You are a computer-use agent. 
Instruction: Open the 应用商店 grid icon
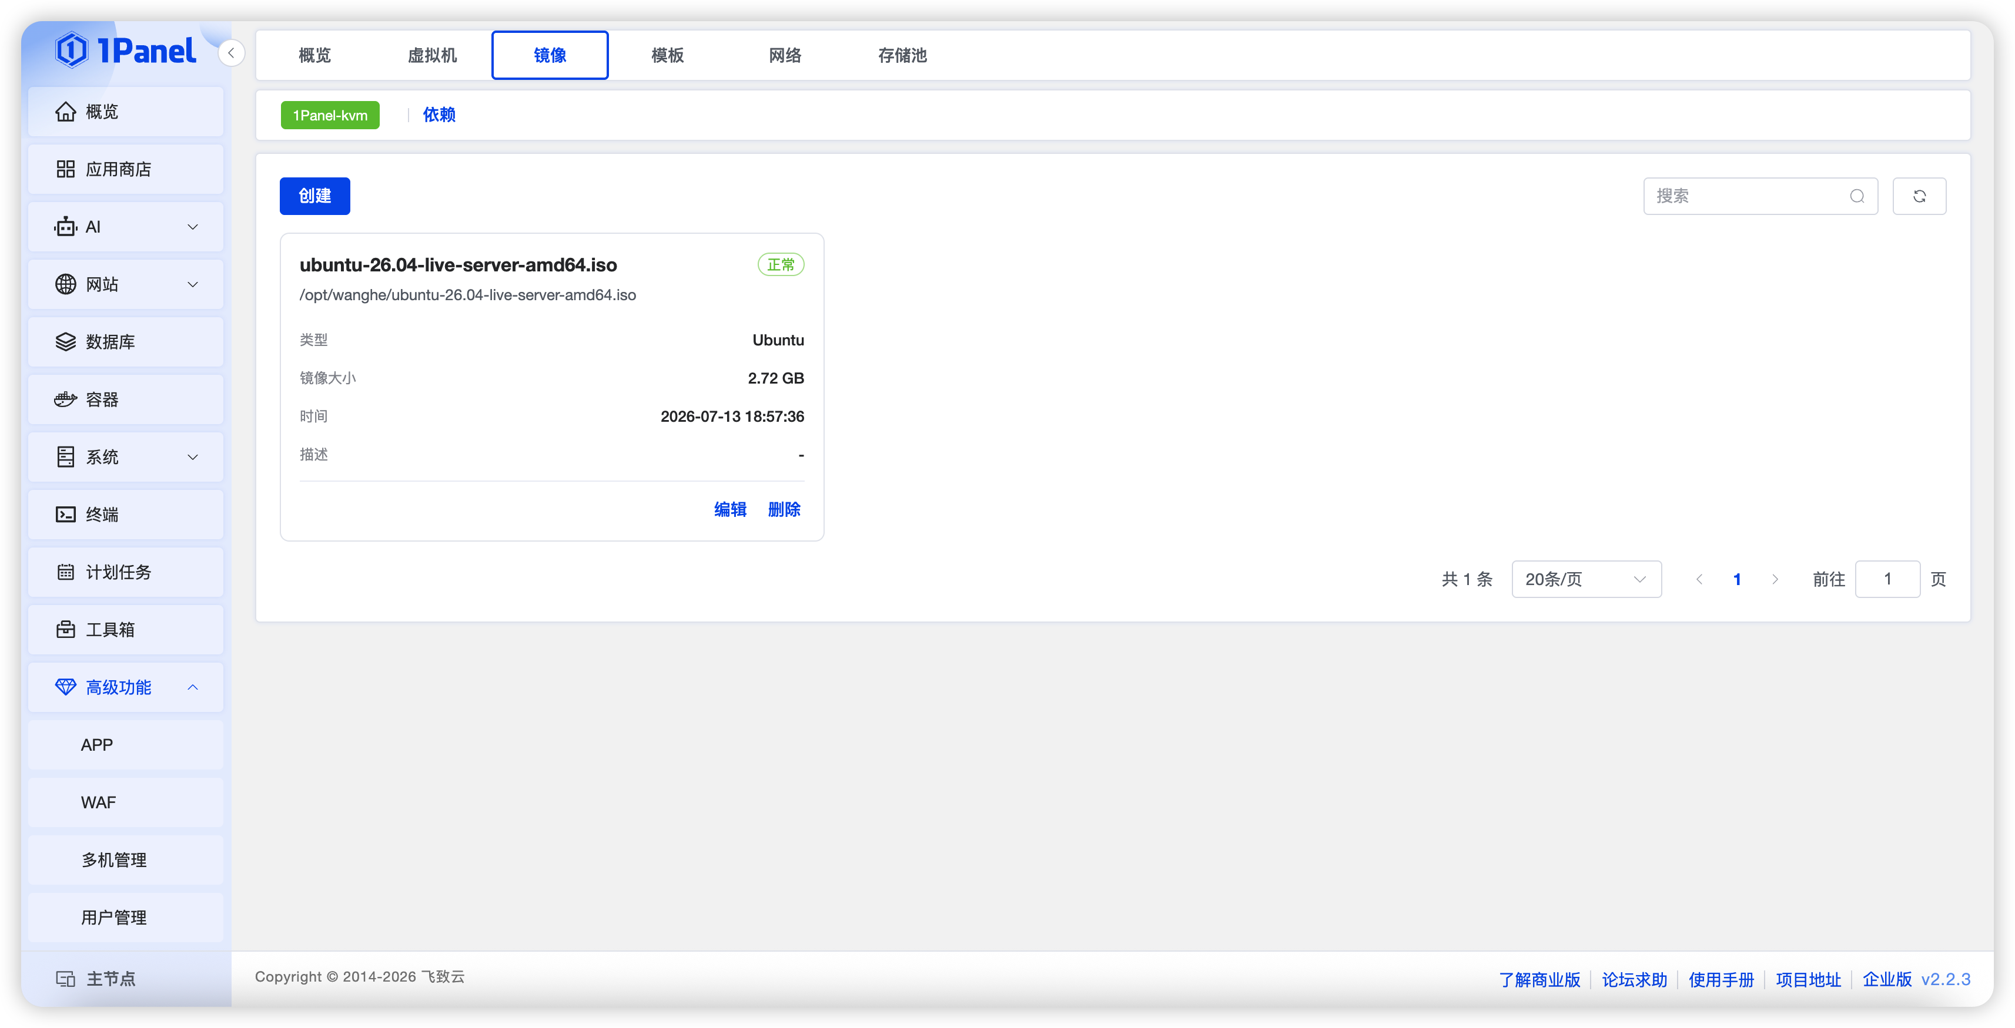coord(66,169)
